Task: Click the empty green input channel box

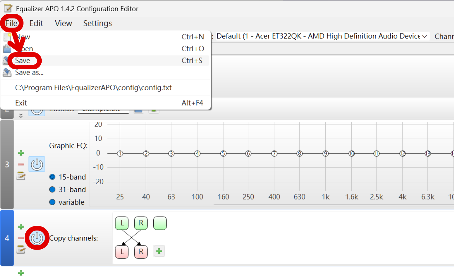Action: pyautogui.click(x=160, y=223)
